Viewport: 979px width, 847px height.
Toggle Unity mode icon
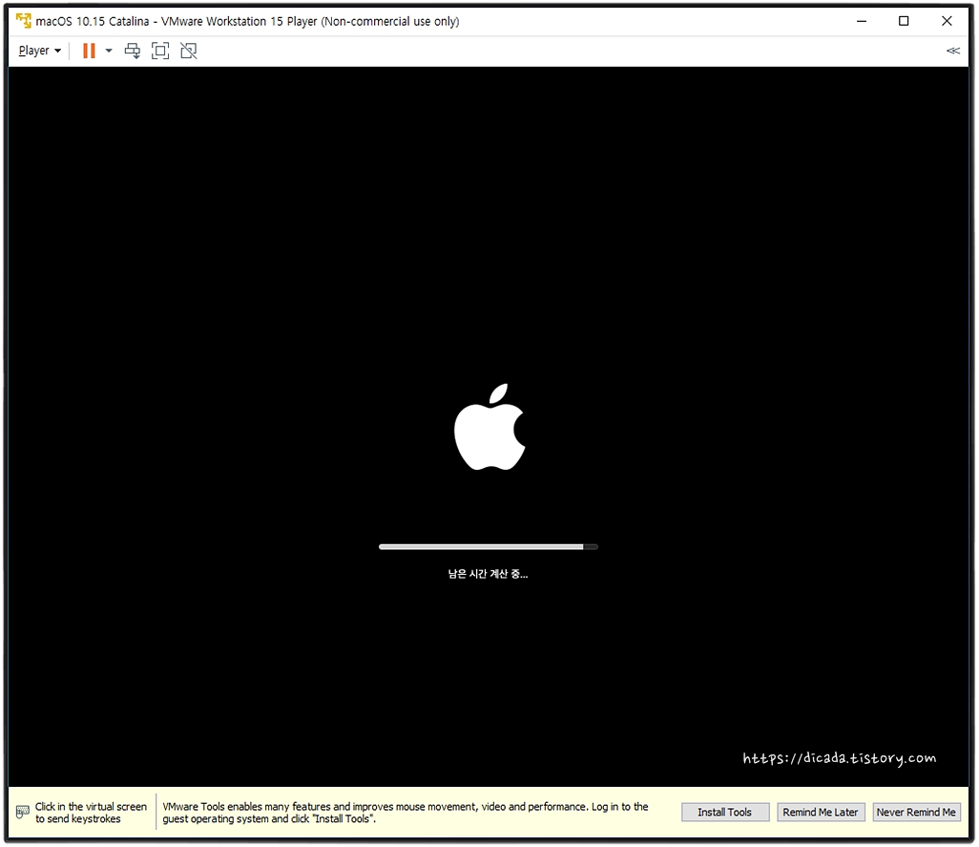point(189,51)
